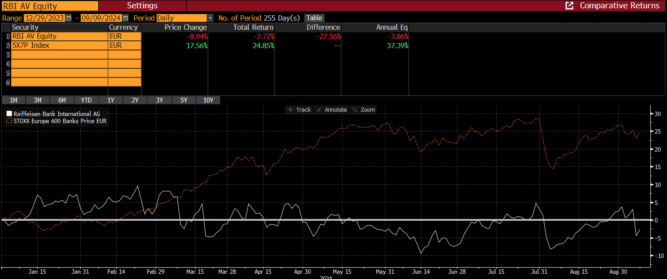Choose the 10Y range tab
667x279 pixels.
(x=208, y=100)
